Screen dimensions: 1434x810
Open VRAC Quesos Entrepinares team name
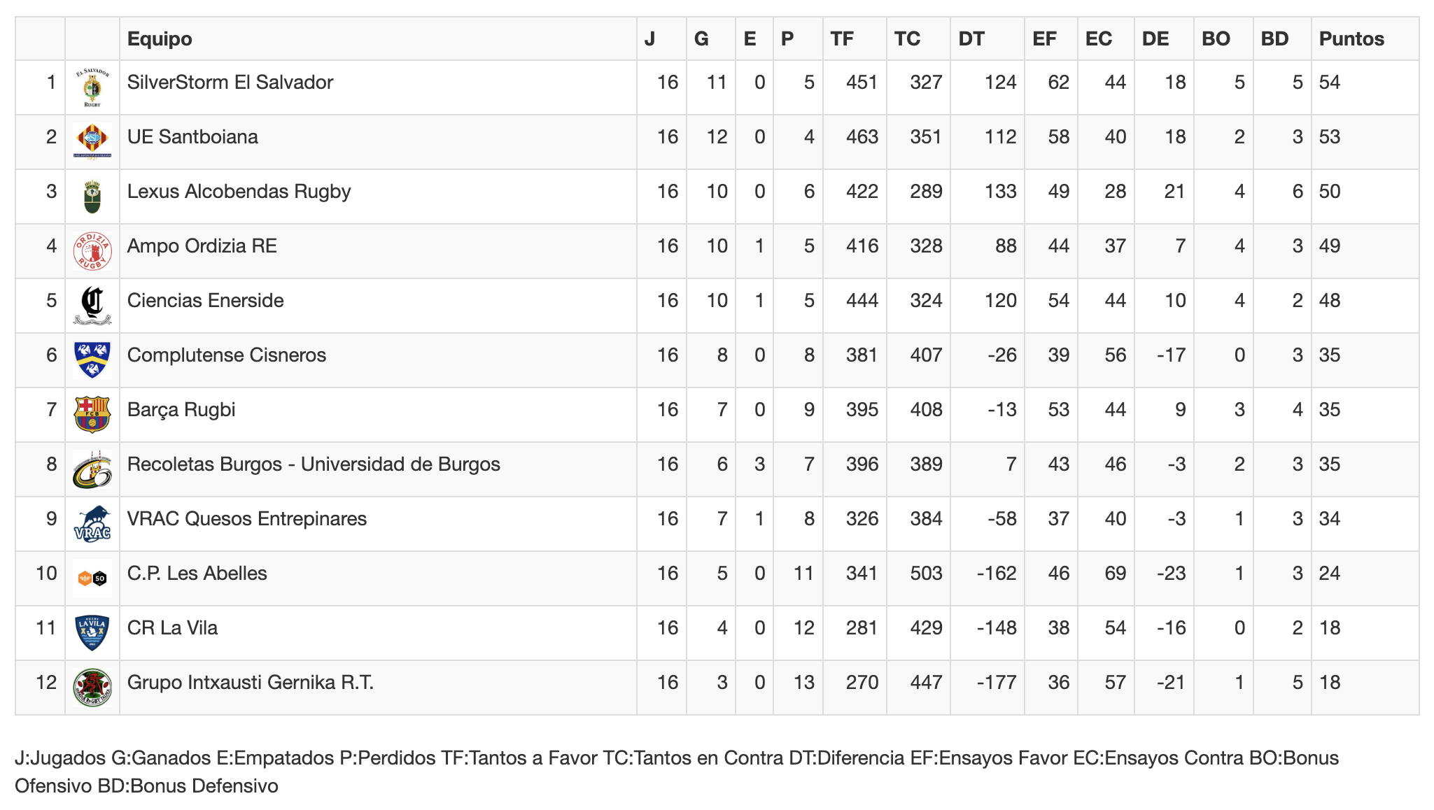[x=247, y=518]
